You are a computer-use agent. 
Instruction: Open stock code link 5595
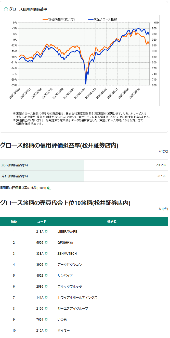coord(40,243)
